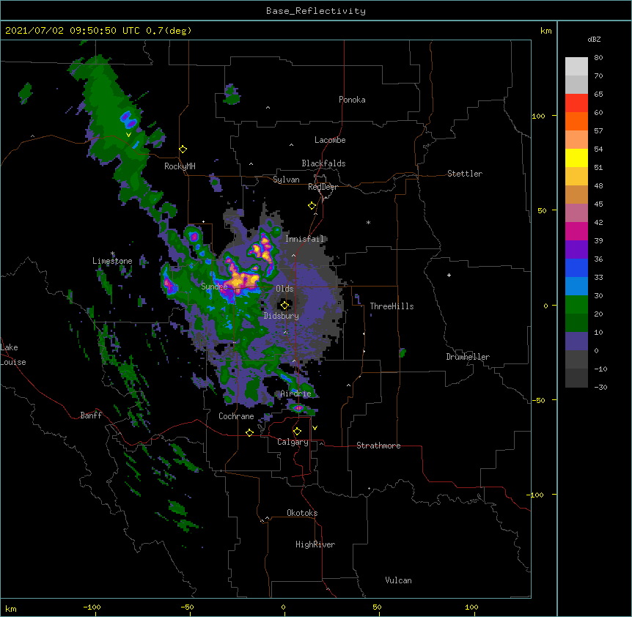The width and height of the screenshot is (632, 617).
Task: Click the yellow diamond marker above Calgary label
Action: (x=297, y=432)
